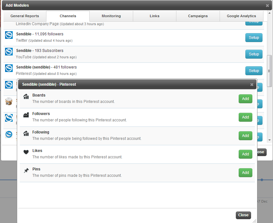Click the channel list scrollbar down arrow
This screenshot has height=223, width=273.
270,140
